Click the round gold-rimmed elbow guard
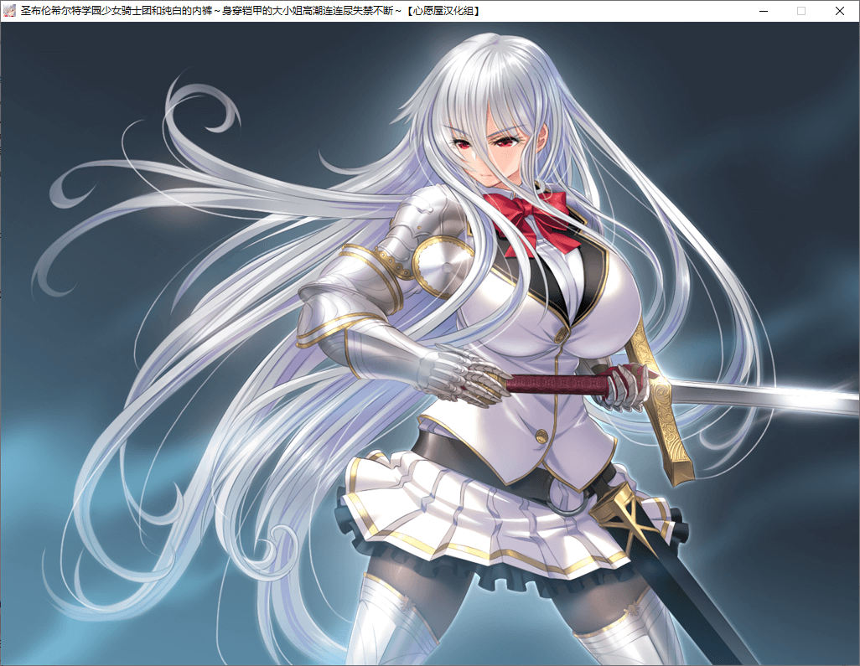This screenshot has width=860, height=666. (438, 266)
